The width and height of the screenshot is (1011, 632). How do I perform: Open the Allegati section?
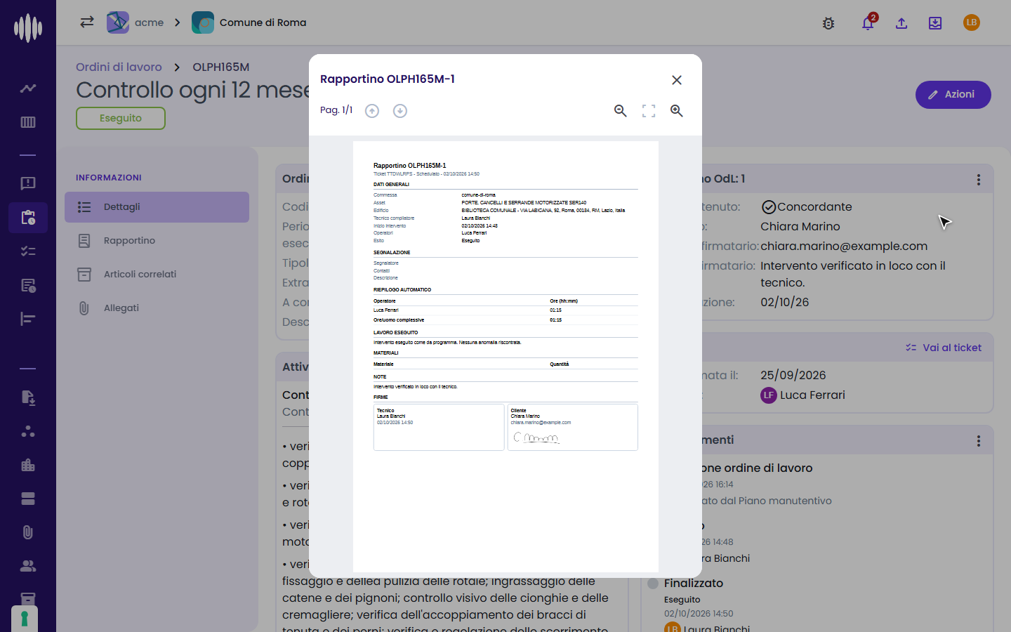coord(157,308)
